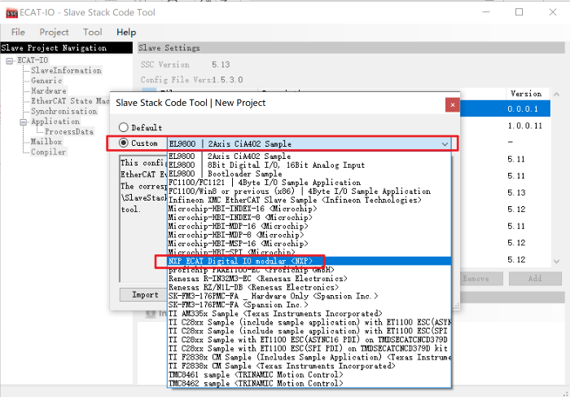
Task: Select the Custom radio button
Action: [124, 143]
